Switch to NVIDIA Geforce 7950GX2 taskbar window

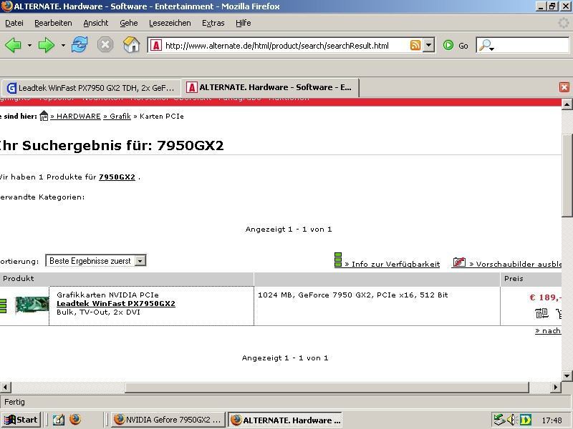[168, 420]
